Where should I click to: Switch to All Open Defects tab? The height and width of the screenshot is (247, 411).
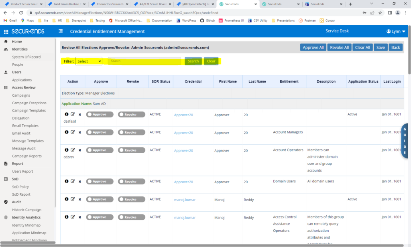coord(195,4)
